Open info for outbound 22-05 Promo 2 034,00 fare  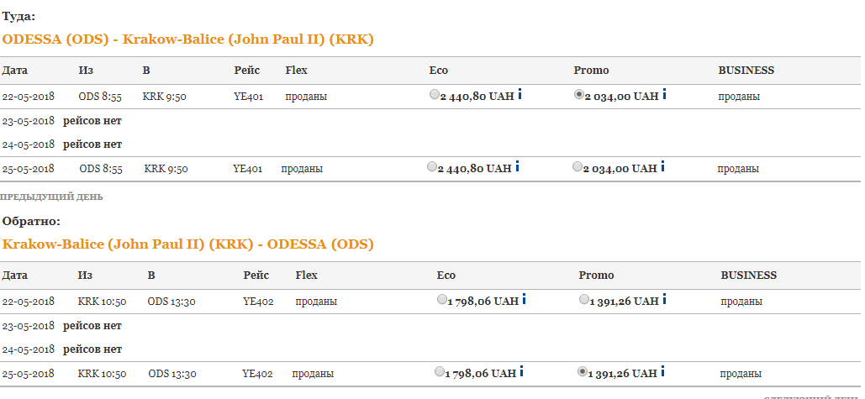pyautogui.click(x=665, y=95)
